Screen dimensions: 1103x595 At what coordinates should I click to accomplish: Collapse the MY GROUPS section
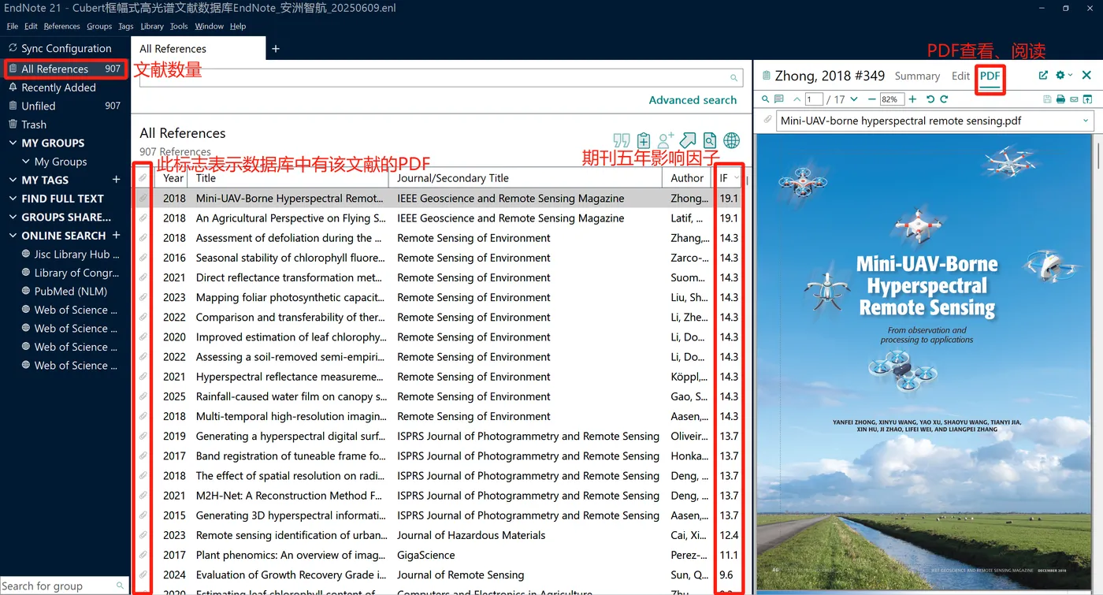[13, 143]
